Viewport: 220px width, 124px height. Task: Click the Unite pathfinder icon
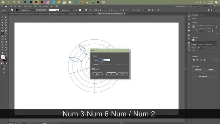(194, 60)
